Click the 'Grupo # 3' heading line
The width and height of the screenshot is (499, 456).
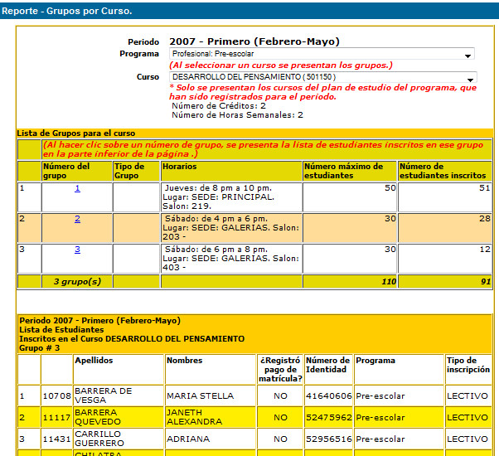pos(40,348)
